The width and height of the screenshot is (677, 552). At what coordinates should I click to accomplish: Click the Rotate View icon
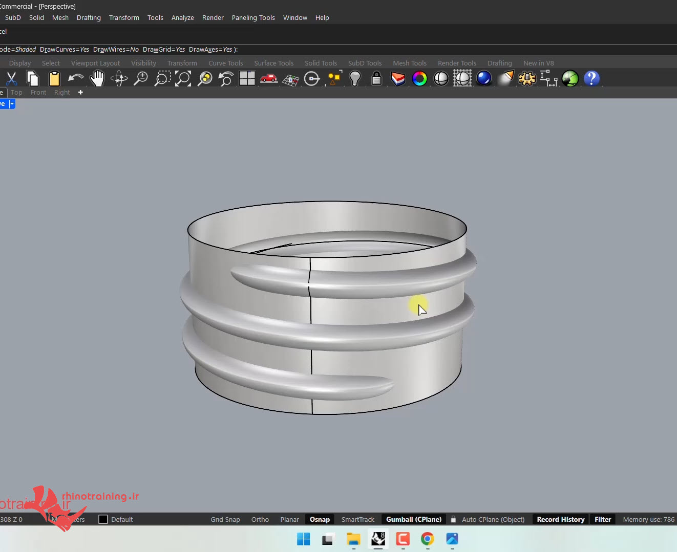(x=119, y=78)
